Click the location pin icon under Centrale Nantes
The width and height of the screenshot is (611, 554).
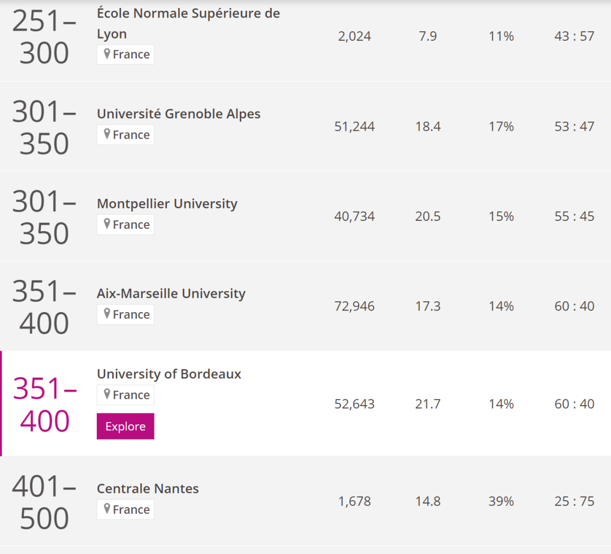[107, 509]
